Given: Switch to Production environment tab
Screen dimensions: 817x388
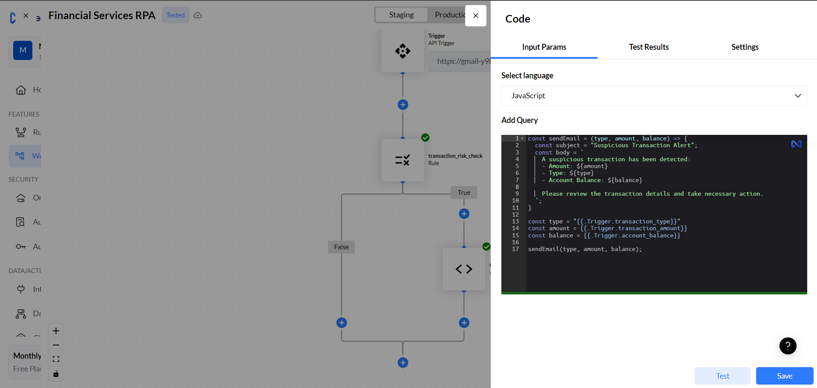Looking at the screenshot, I should pyautogui.click(x=450, y=15).
